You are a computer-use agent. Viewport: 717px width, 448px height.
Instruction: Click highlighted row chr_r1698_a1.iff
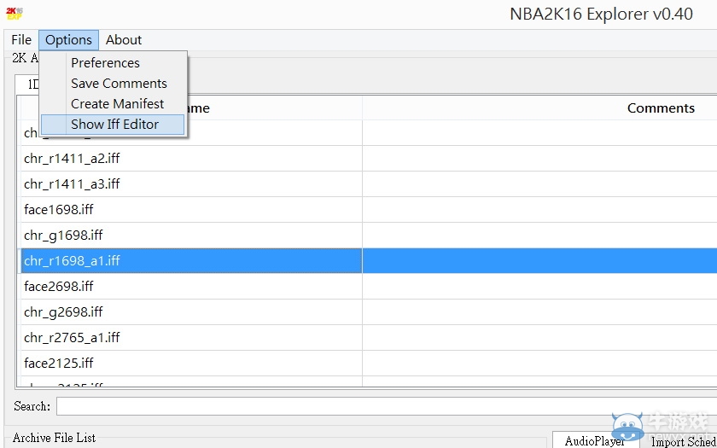coord(191,261)
